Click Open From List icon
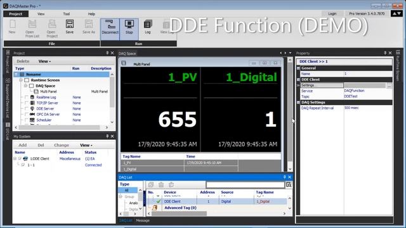 32,24
